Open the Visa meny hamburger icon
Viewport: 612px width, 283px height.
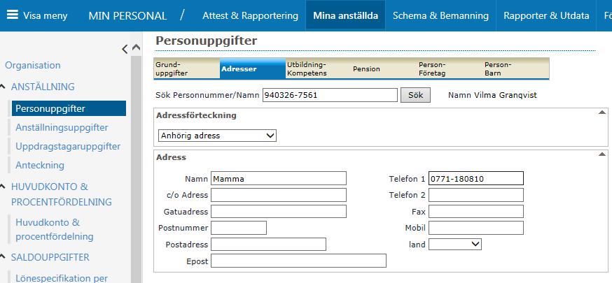coord(13,15)
